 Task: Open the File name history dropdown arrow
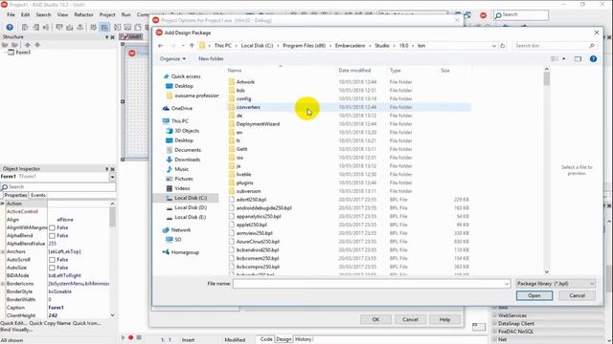(x=507, y=284)
